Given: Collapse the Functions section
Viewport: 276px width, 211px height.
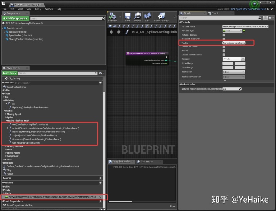Looking at the screenshot, I should coord(2,83).
